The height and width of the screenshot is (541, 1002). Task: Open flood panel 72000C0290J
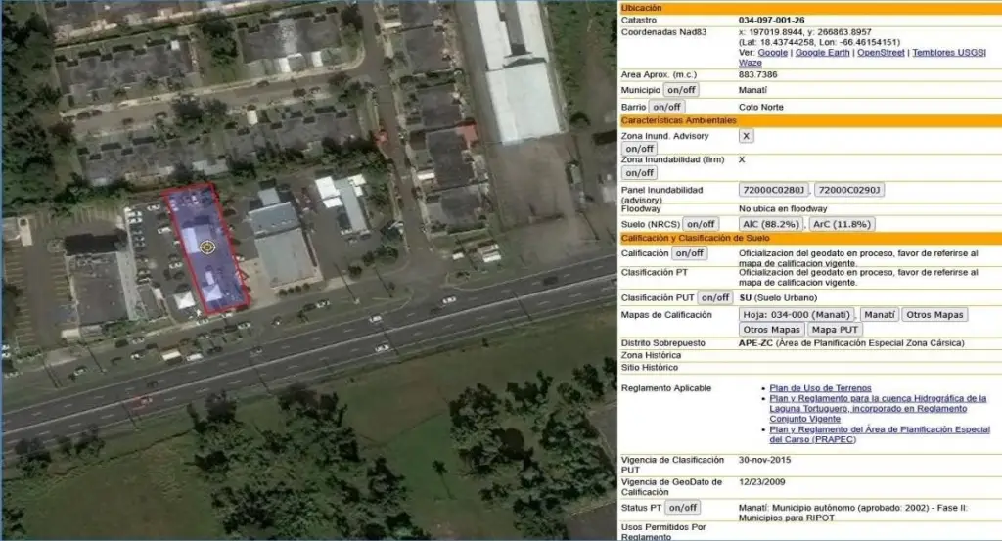849,190
